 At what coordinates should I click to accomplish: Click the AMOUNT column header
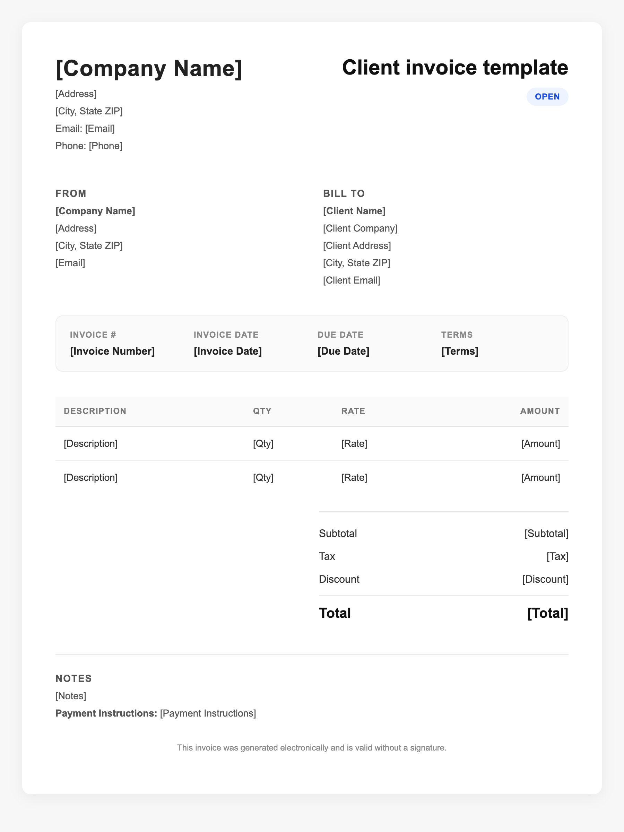[x=540, y=411]
